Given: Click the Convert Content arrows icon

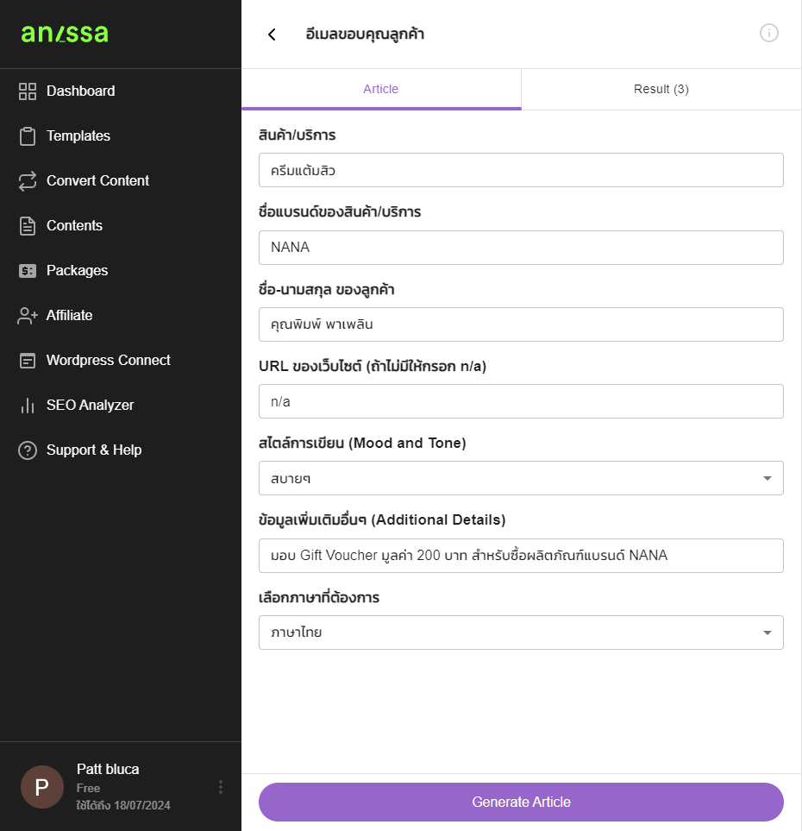Looking at the screenshot, I should [x=28, y=180].
